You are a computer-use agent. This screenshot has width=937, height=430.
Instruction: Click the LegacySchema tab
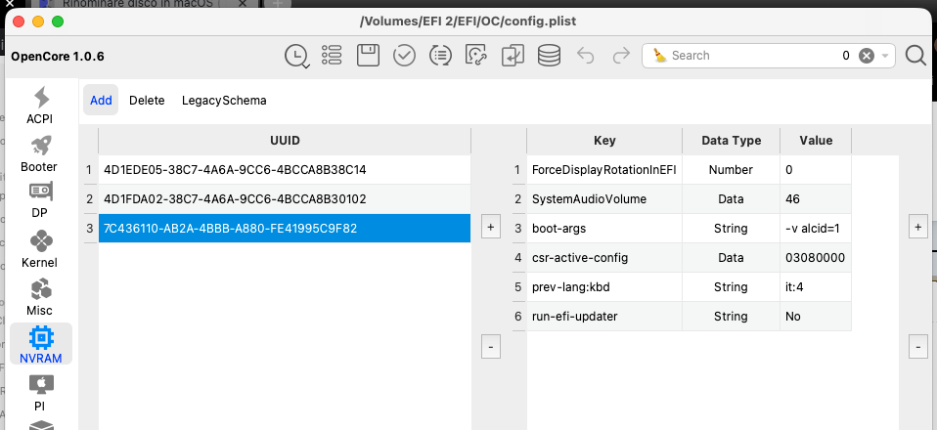pos(224,100)
